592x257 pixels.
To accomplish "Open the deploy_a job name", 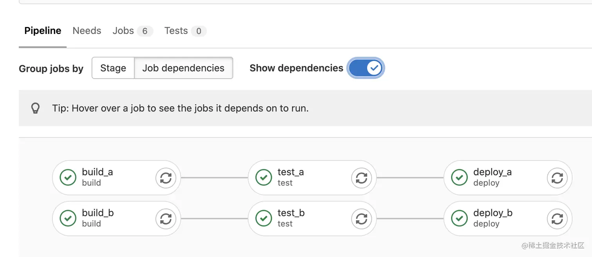I will pyautogui.click(x=493, y=172).
